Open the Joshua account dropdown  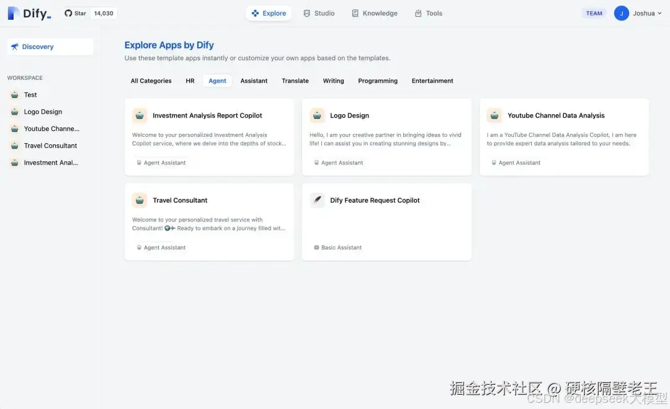coord(638,12)
